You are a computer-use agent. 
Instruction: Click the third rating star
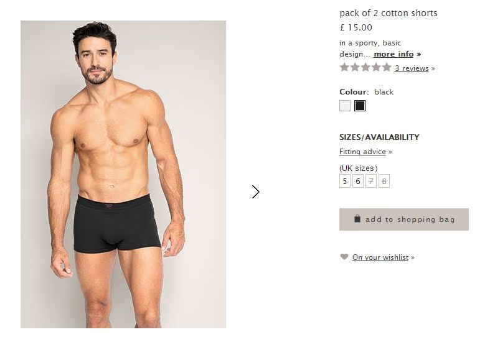click(x=365, y=67)
